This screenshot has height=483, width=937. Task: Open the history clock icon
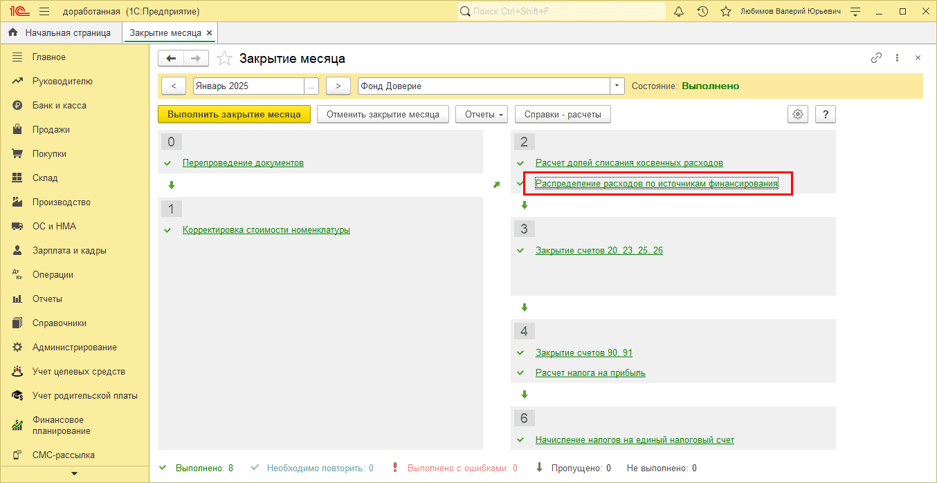[702, 12]
